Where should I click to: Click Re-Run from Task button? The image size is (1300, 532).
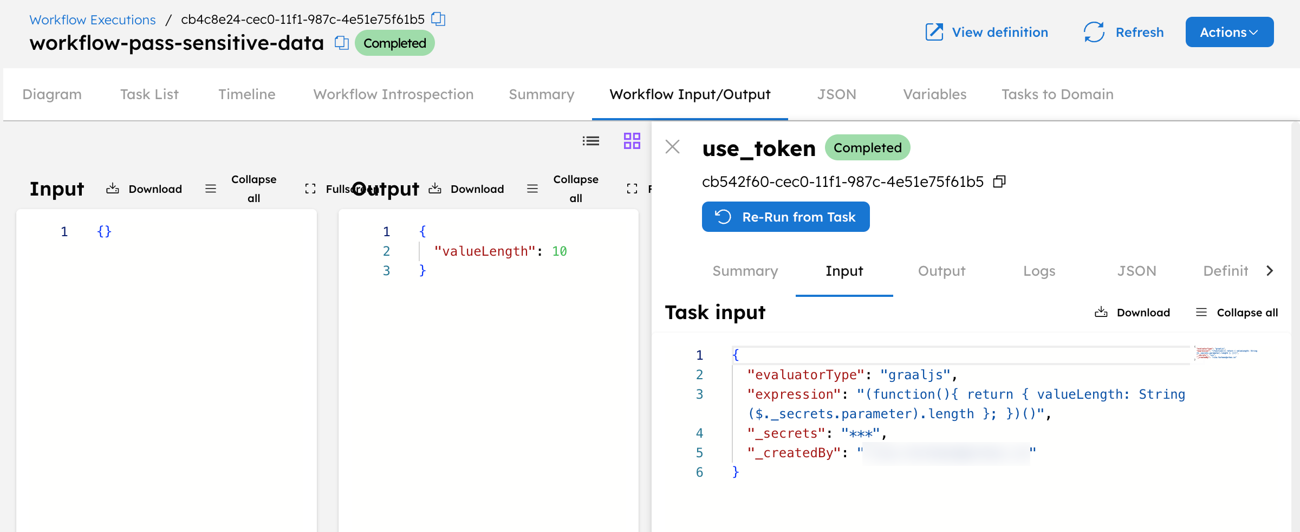click(x=786, y=217)
